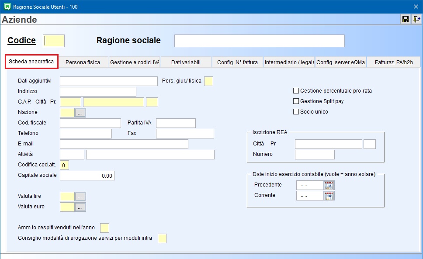Click the Attività code field

tap(72, 155)
